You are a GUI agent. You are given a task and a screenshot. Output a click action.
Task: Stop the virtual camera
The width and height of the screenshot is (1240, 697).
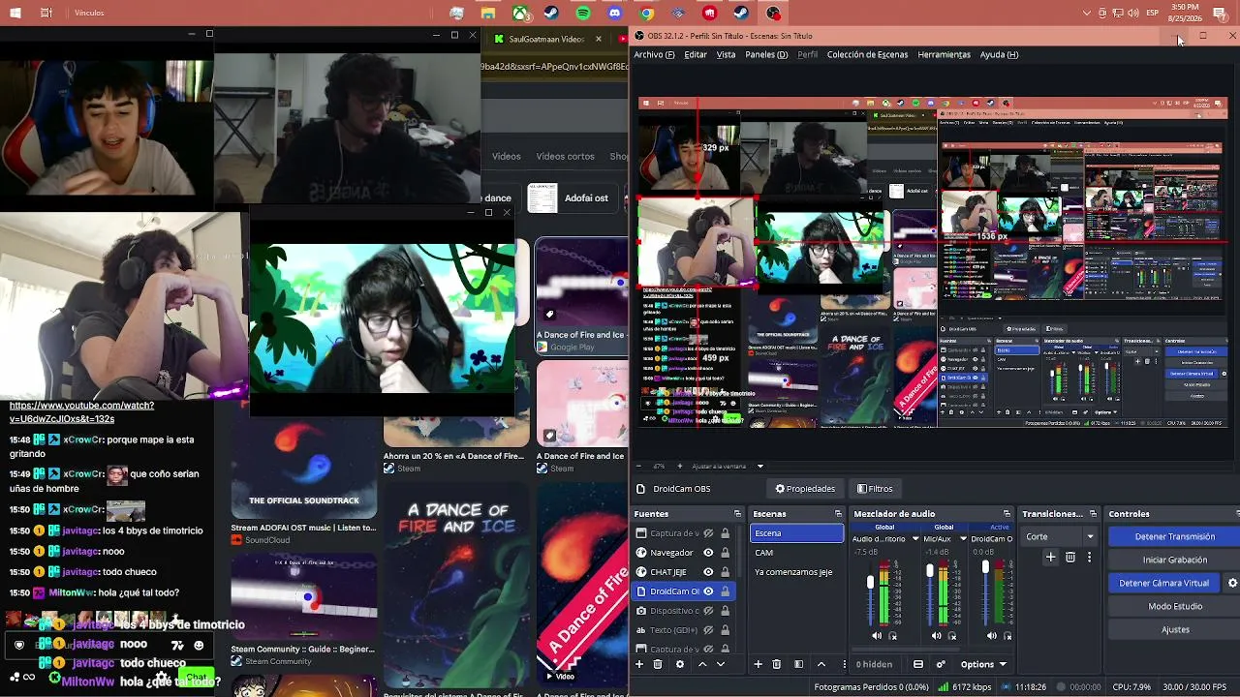1164,583
